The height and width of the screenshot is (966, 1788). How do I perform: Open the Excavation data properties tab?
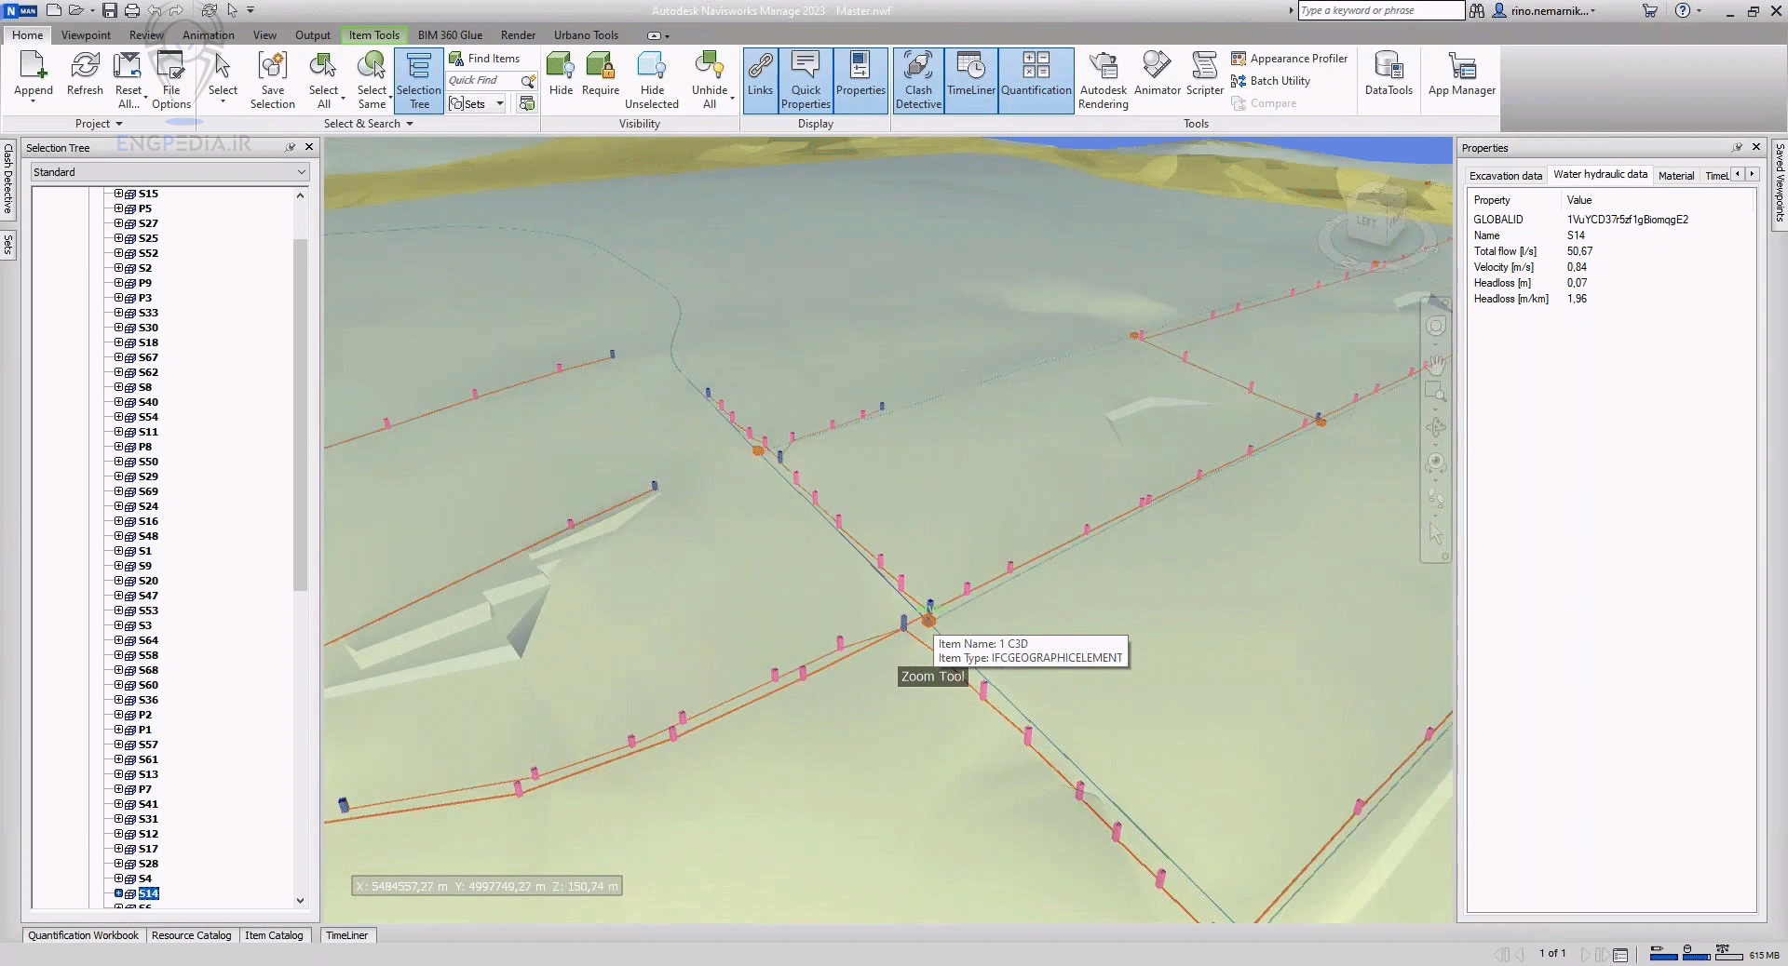(x=1505, y=175)
